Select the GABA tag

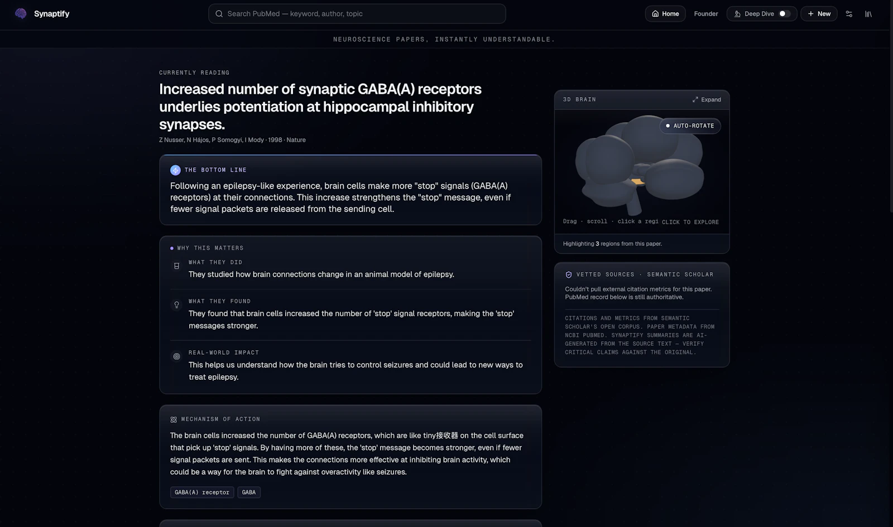click(x=249, y=492)
